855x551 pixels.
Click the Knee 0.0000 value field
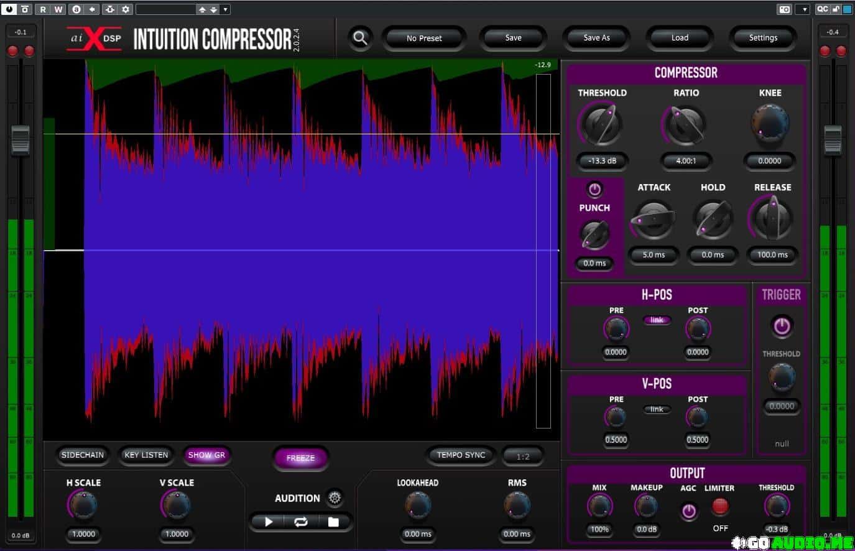point(769,160)
